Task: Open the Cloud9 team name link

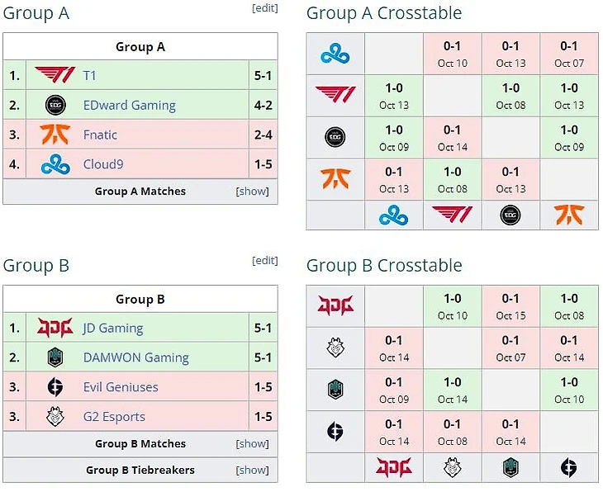Action: [x=103, y=164]
